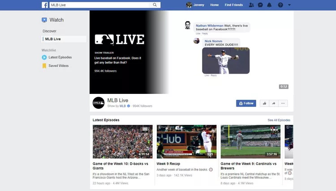Screen dimensions: 336x191
Task: Click '3 days ago · 142.1K Views' text
Action: [174, 175]
